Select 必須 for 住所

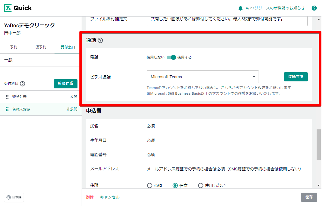[150, 185]
